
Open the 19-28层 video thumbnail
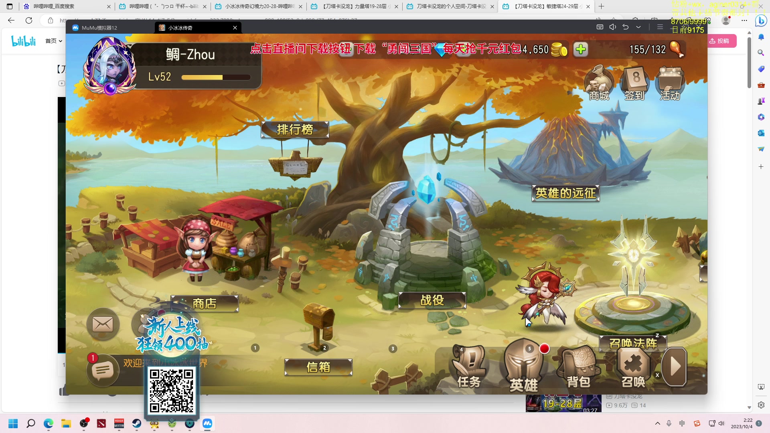[x=563, y=403]
